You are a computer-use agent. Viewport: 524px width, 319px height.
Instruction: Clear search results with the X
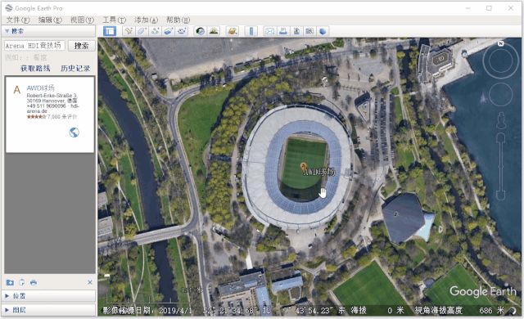click(90, 282)
